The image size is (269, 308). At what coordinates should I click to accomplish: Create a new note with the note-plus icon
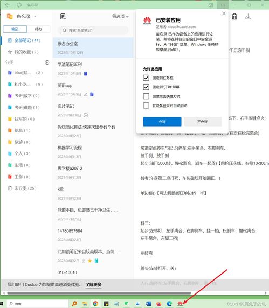[x=63, y=17]
